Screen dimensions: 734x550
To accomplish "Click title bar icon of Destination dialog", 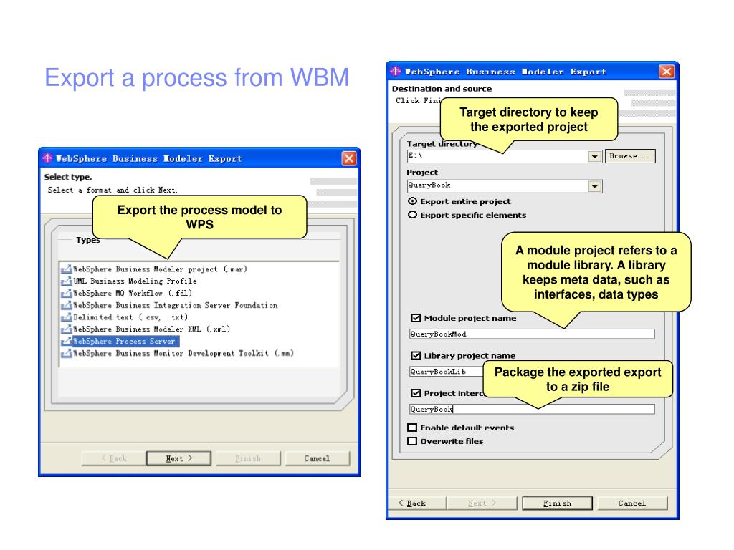I will coord(396,71).
